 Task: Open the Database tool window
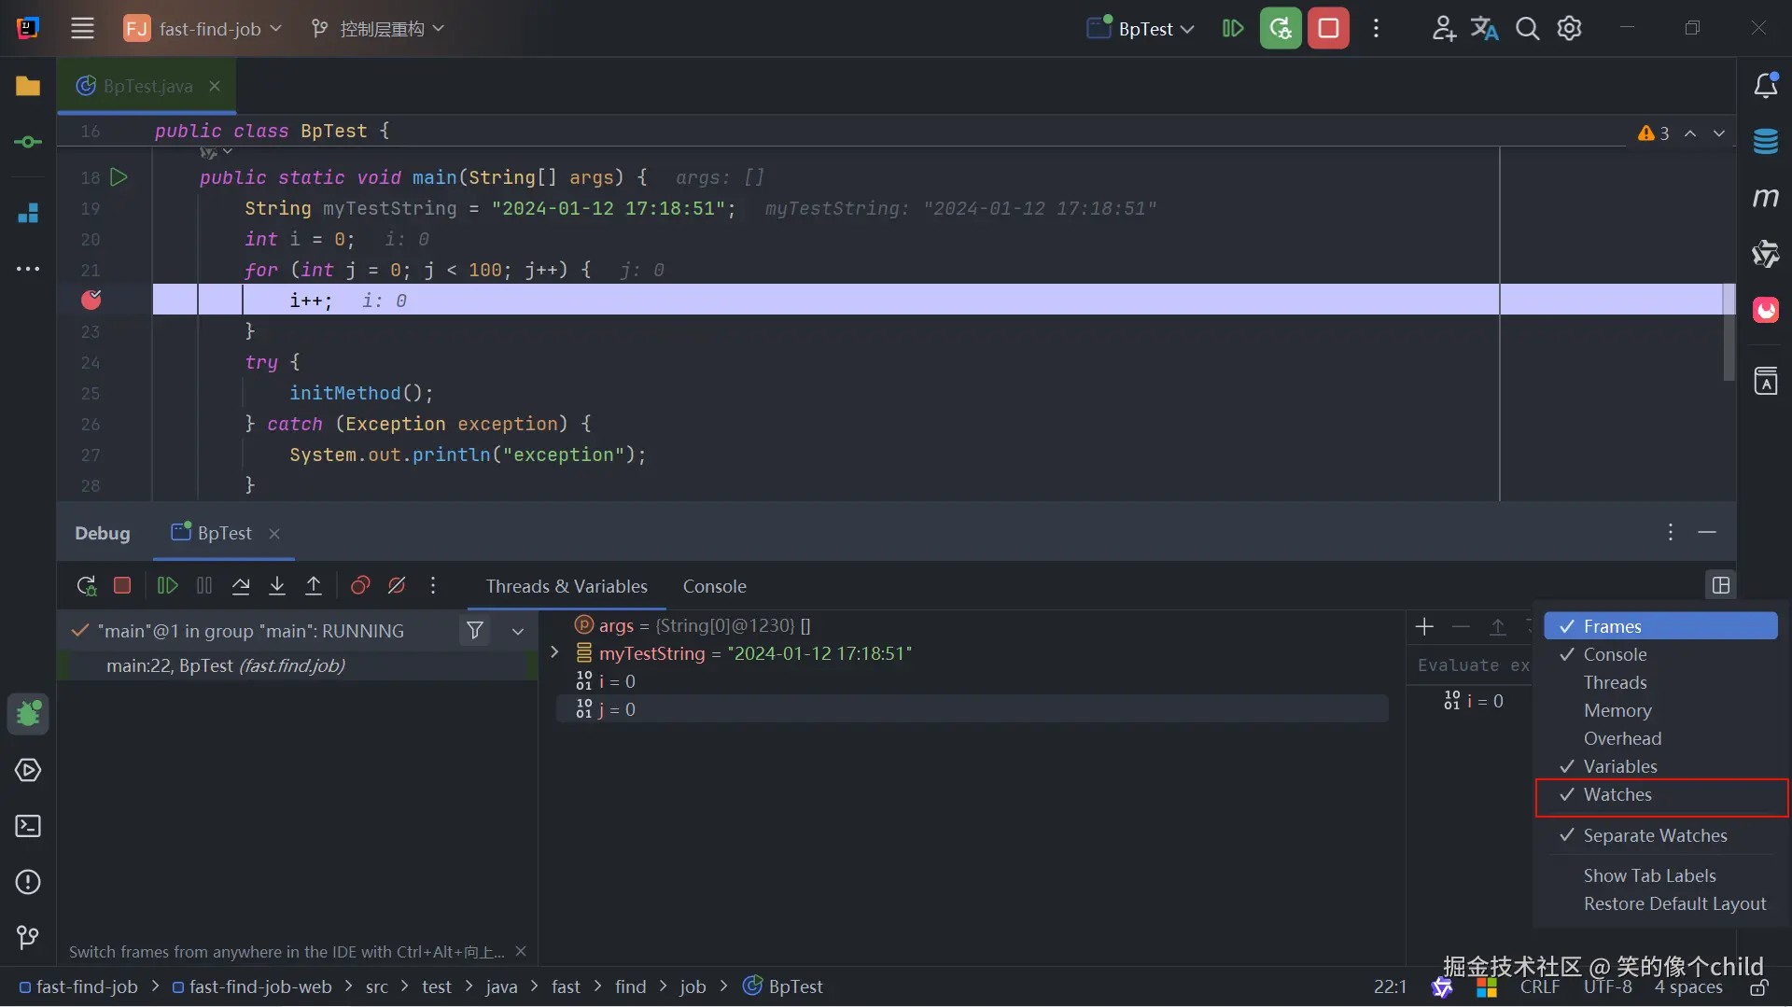(1765, 142)
